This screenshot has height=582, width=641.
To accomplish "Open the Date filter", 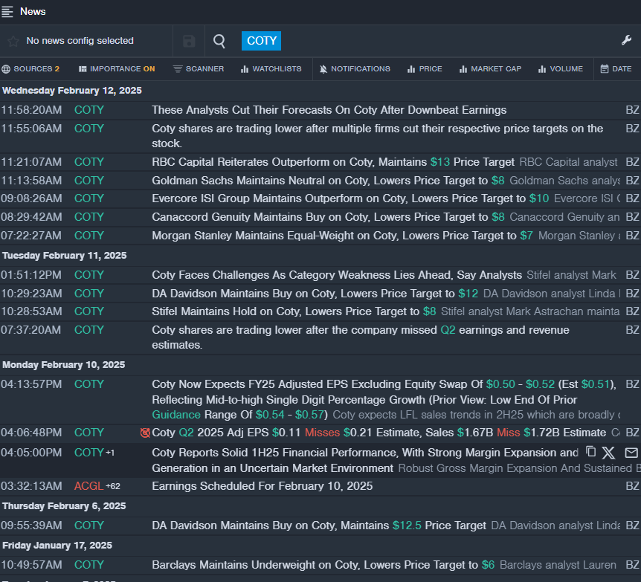I will click(616, 69).
